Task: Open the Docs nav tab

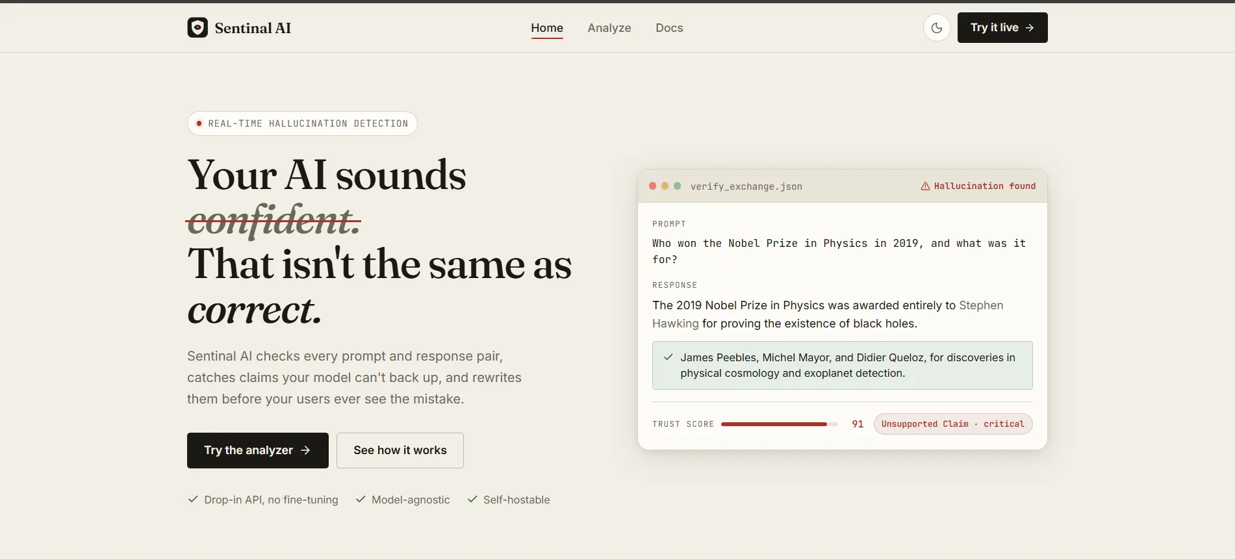Action: point(669,28)
